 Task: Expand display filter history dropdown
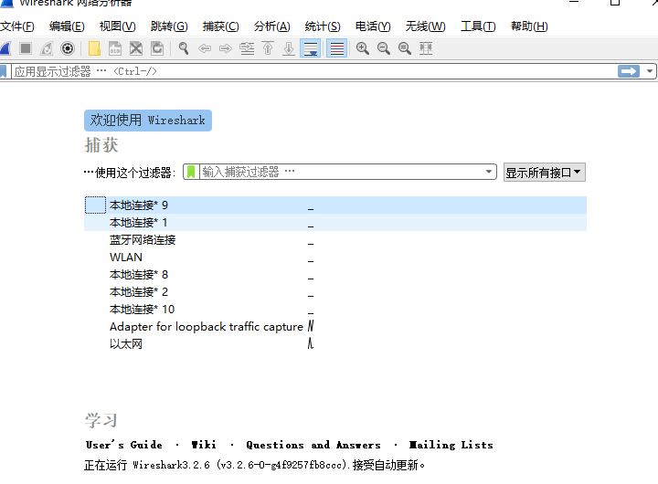click(x=650, y=71)
